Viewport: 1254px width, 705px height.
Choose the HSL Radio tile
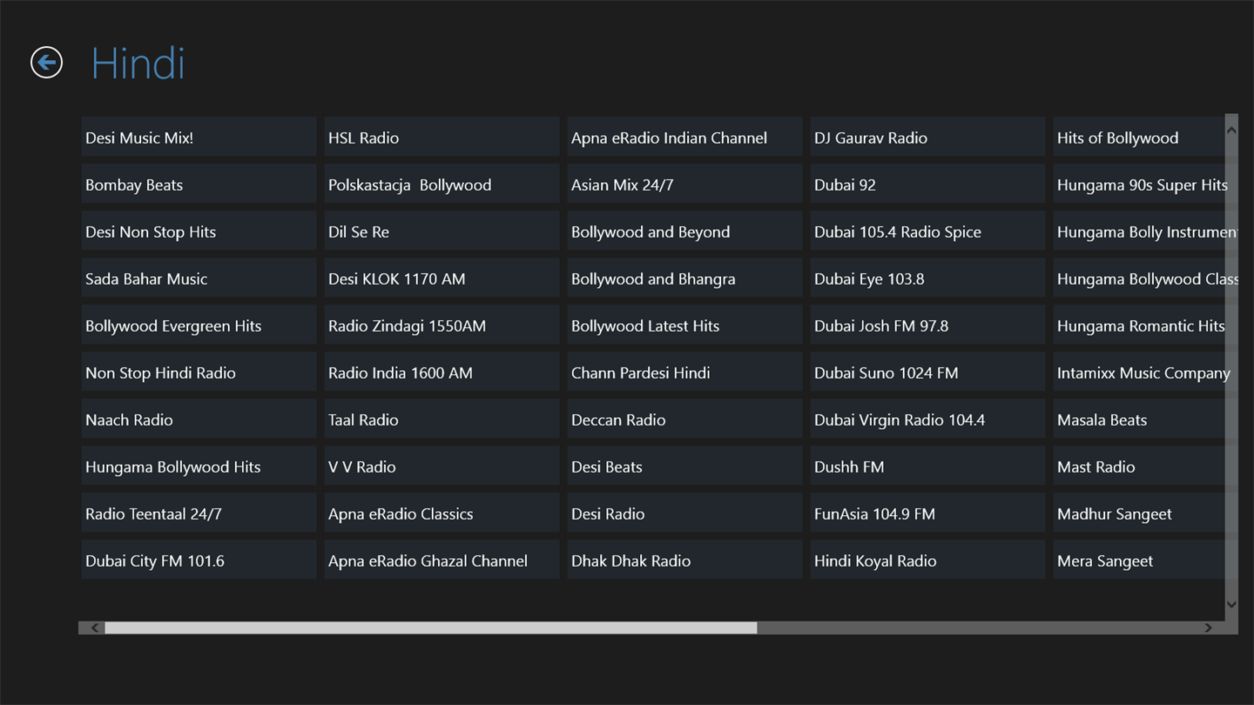coord(442,138)
